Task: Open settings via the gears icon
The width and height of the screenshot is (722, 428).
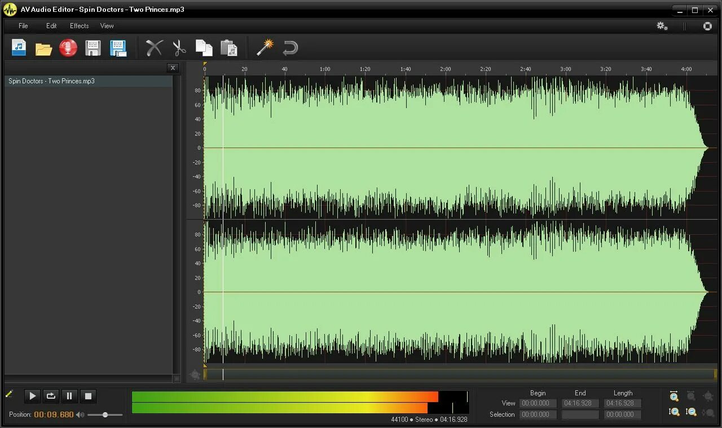Action: (662, 26)
